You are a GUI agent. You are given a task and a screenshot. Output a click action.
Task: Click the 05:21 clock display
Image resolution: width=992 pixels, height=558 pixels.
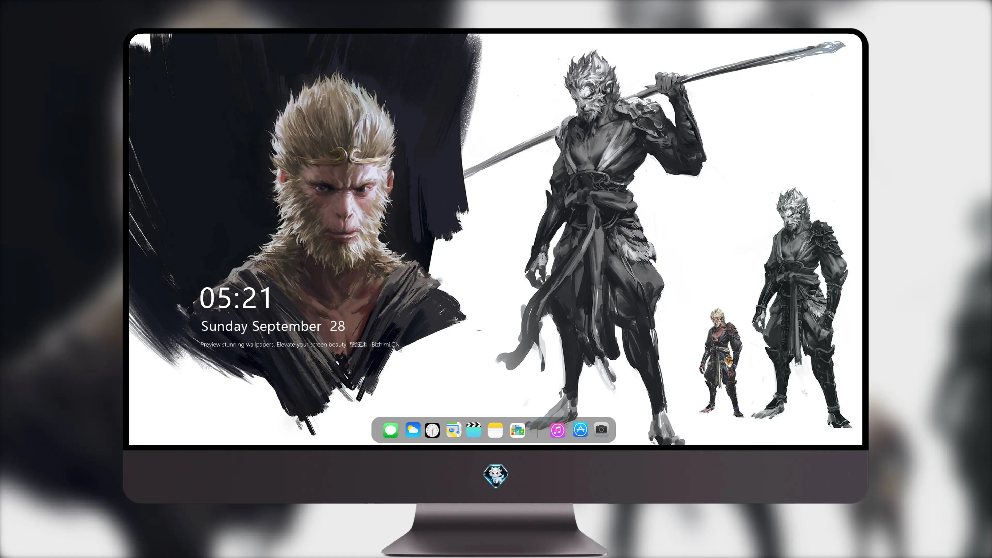(236, 298)
